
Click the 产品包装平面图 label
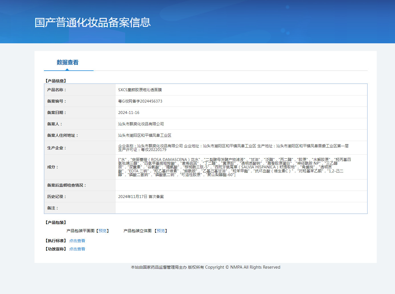[80, 231]
